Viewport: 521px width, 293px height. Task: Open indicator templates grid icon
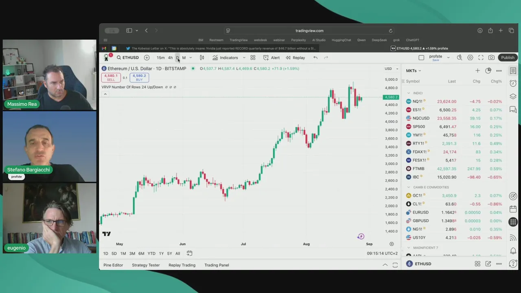coord(253,58)
